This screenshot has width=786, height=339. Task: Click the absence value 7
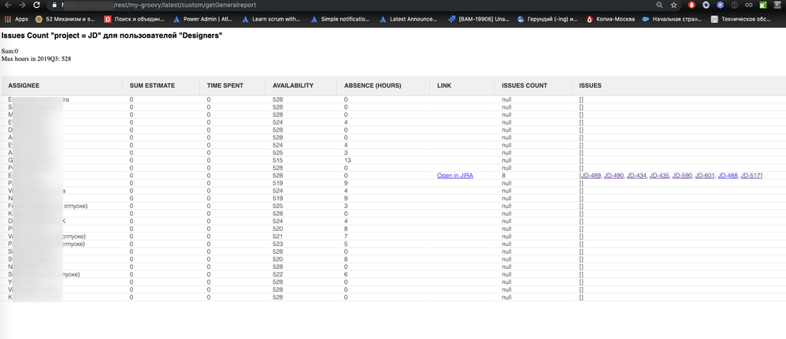346,237
